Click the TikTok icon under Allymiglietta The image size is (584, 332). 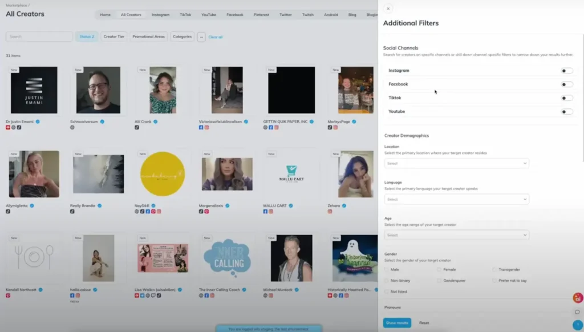tap(8, 211)
